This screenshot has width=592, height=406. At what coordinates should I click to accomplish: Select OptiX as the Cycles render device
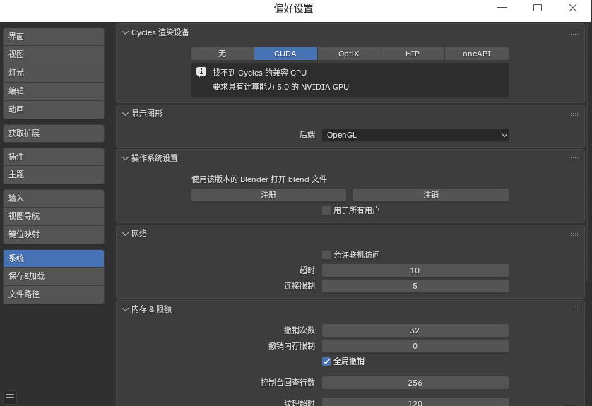click(x=349, y=54)
